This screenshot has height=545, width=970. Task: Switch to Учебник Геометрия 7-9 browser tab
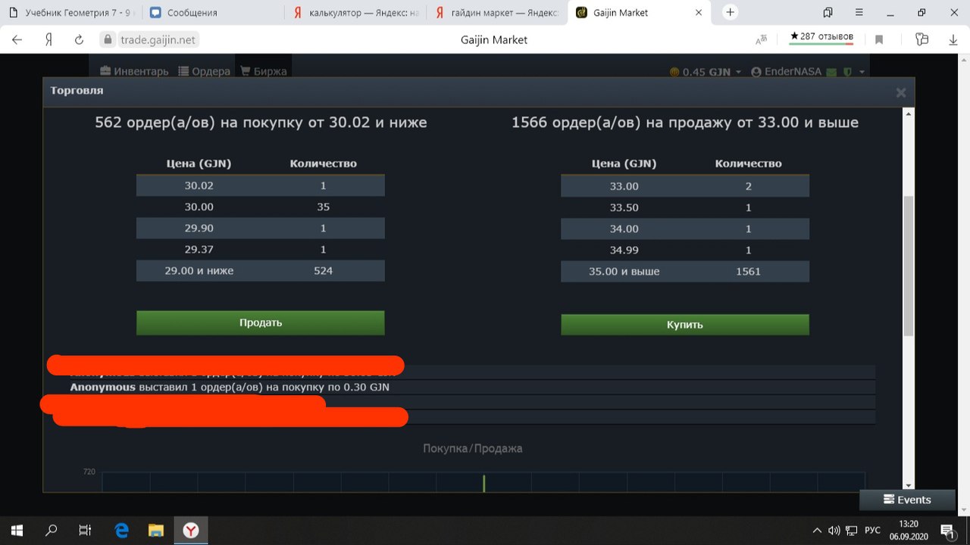click(71, 13)
